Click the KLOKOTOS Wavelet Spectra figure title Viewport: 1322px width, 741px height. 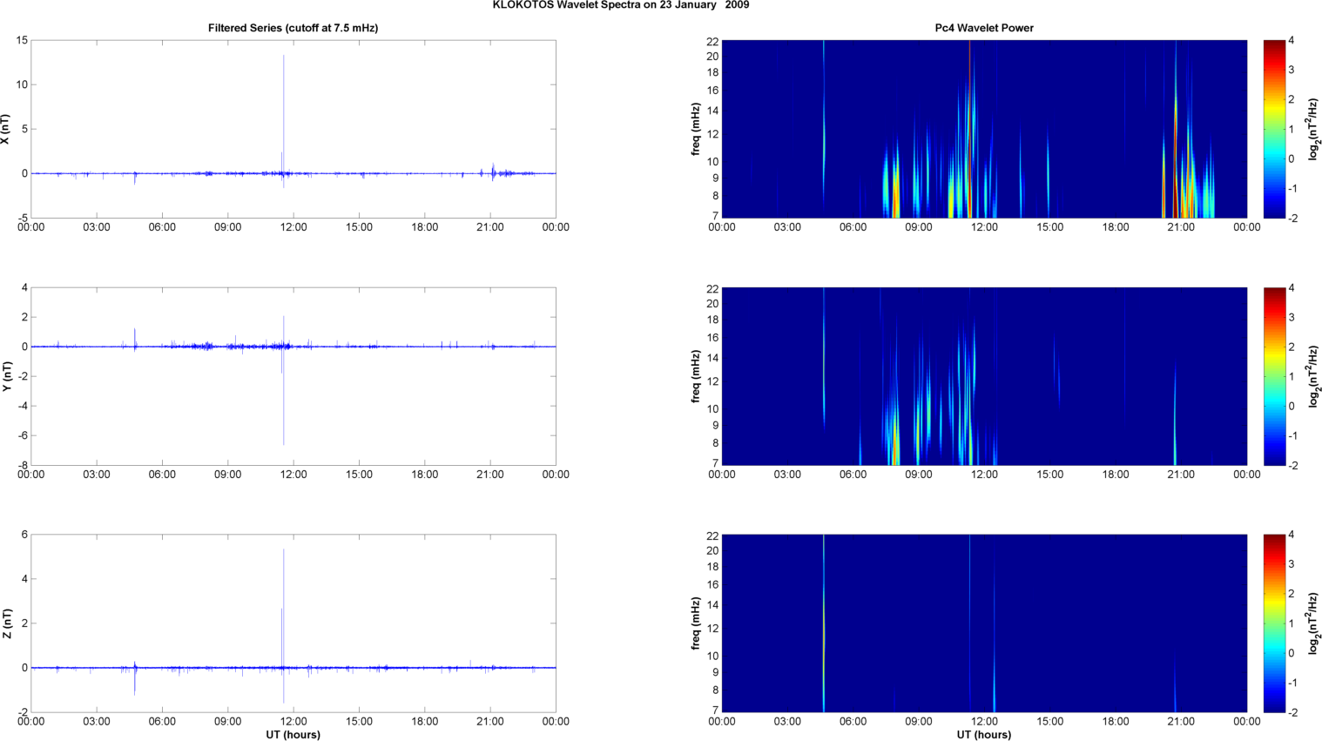click(620, 5)
